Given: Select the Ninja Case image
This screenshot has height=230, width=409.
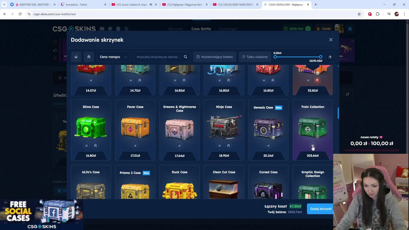Looking at the screenshot, I should coord(224,127).
